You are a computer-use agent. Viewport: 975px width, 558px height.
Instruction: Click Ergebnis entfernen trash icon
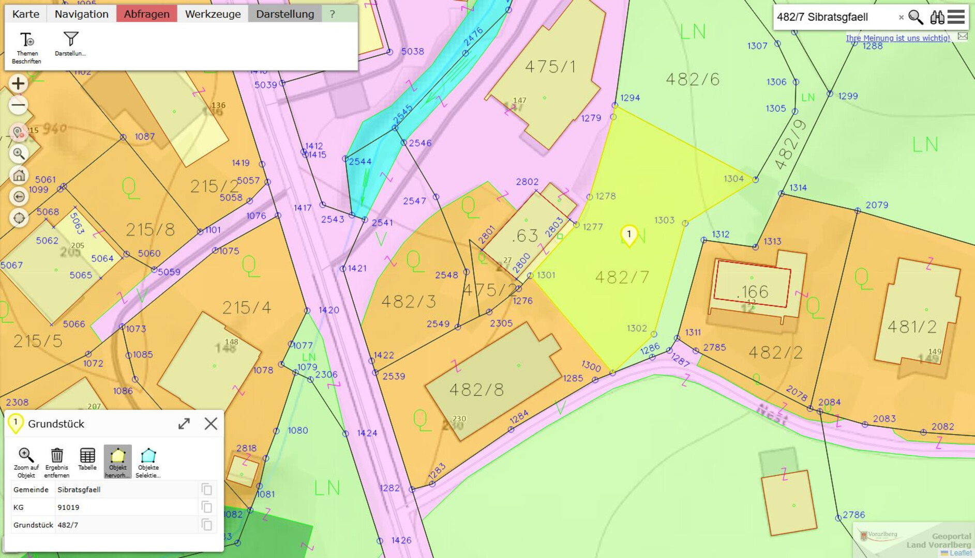pos(56,462)
